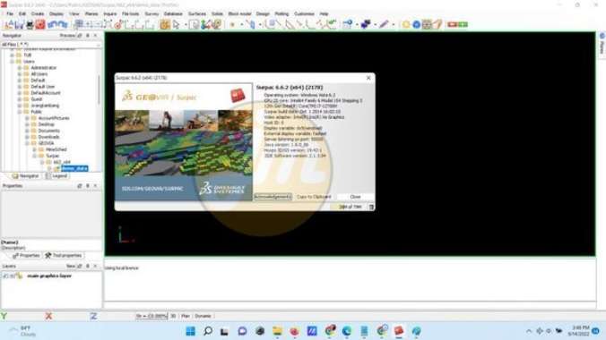
Task: Switch to the Legend tab
Action: coord(56,176)
